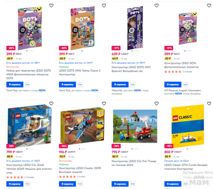Click OZON link under Trend Toys first product
Viewport: 213px width, 189px height.
tap(42, 90)
